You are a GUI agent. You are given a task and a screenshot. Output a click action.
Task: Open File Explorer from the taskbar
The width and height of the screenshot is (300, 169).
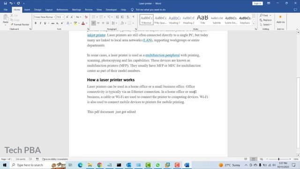coord(90,165)
